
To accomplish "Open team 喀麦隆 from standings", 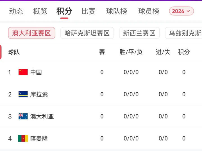I will [39, 138].
